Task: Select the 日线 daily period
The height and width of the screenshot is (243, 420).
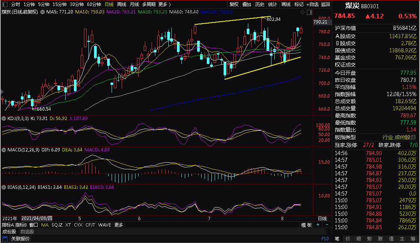Action: (x=109, y=4)
